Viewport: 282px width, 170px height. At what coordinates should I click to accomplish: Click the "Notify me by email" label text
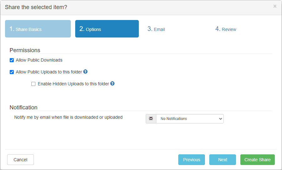coord(68,117)
